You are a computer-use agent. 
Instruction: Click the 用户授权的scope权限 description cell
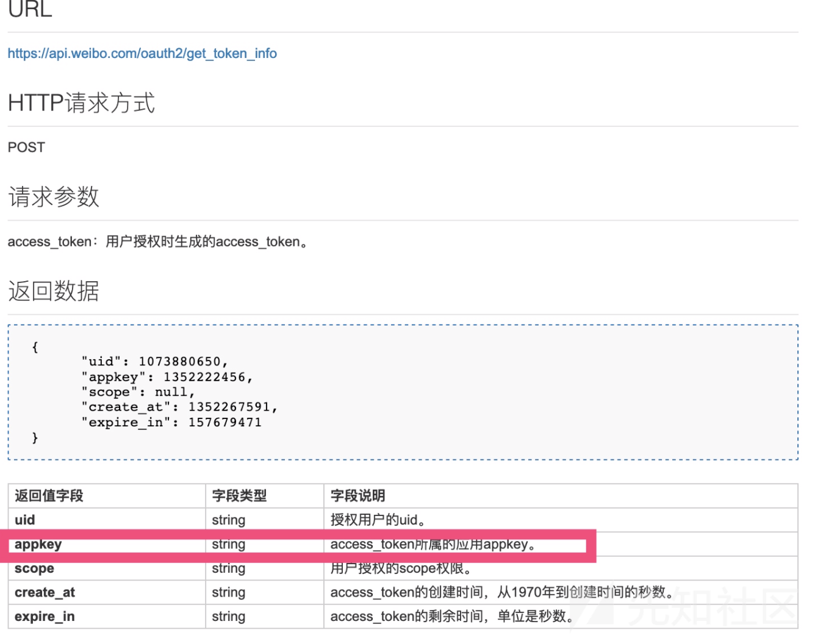[x=561, y=568]
